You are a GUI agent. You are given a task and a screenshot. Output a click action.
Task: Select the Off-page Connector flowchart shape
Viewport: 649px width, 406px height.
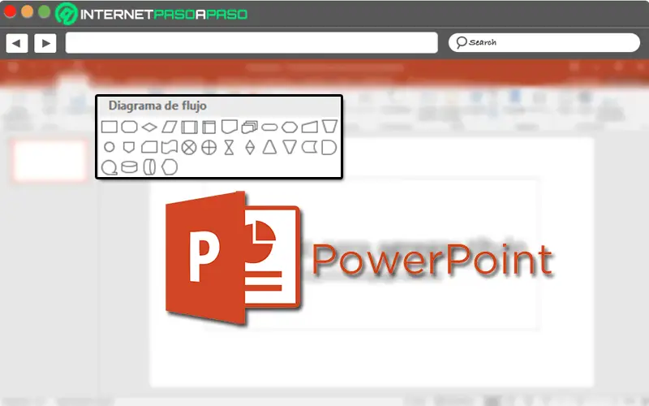129,147
